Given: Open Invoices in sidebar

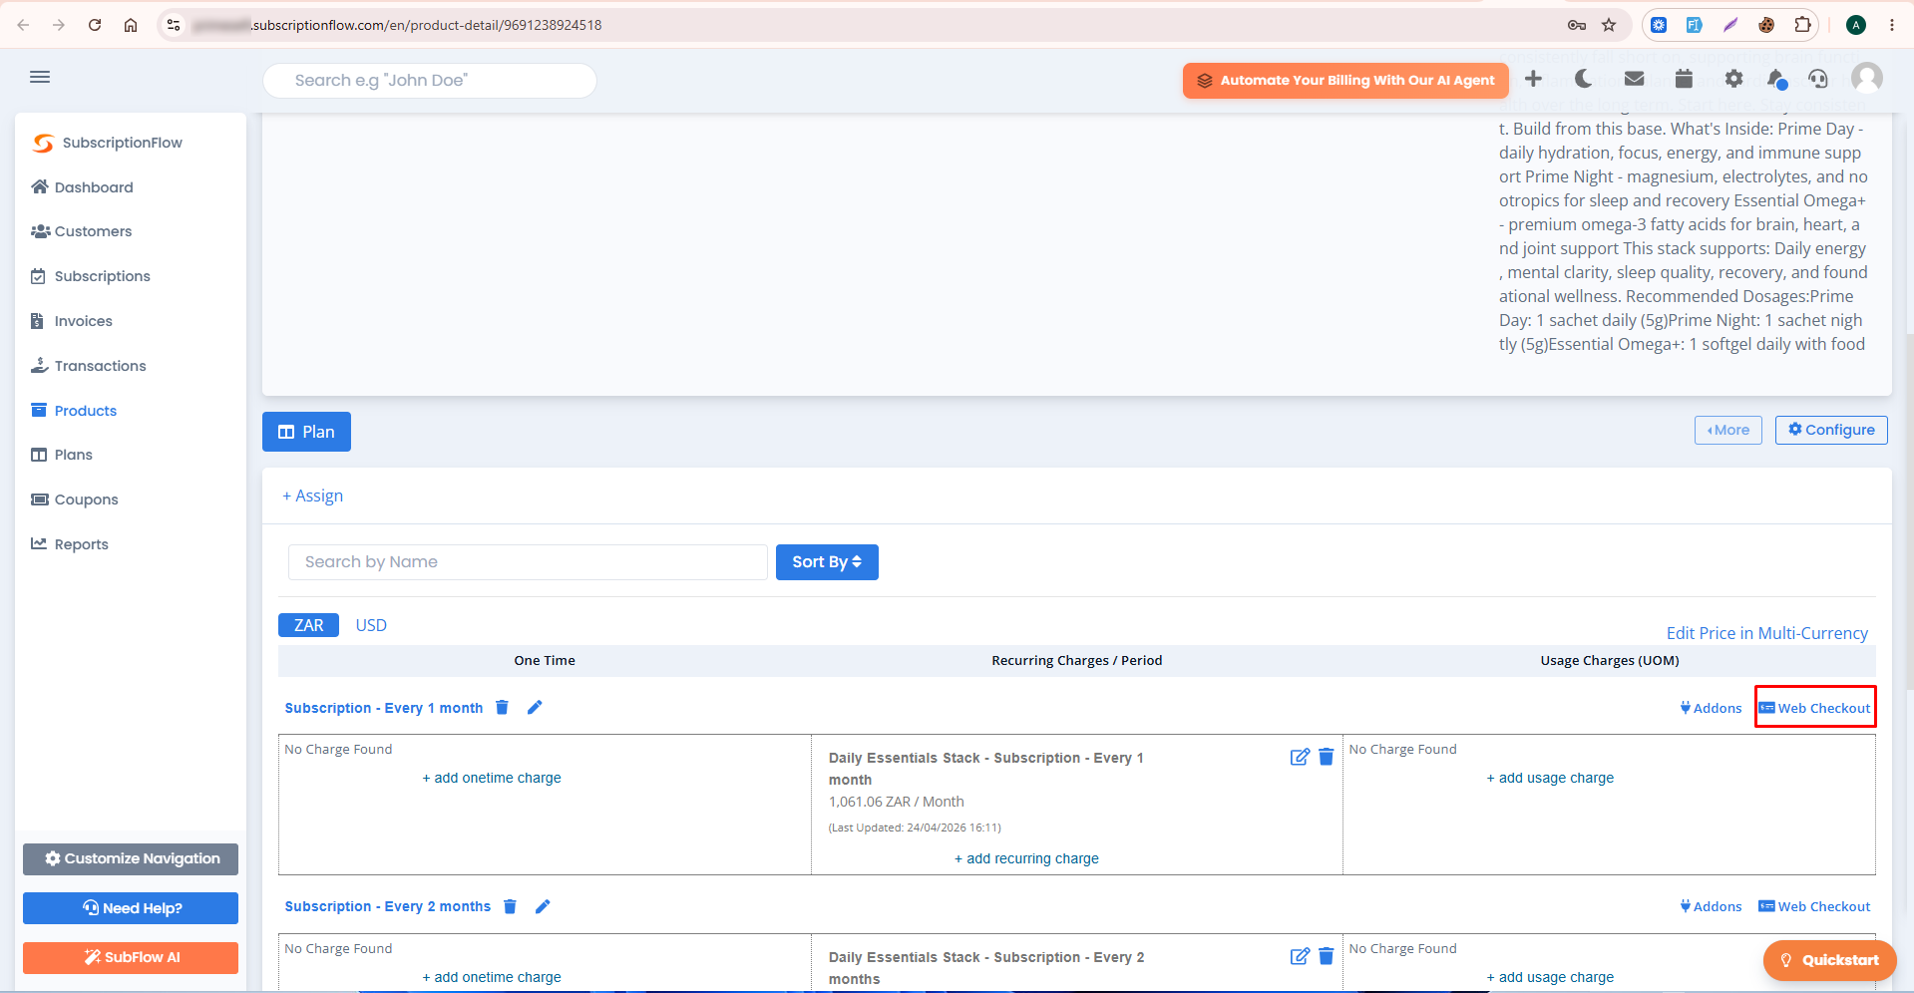Looking at the screenshot, I should click(72, 321).
